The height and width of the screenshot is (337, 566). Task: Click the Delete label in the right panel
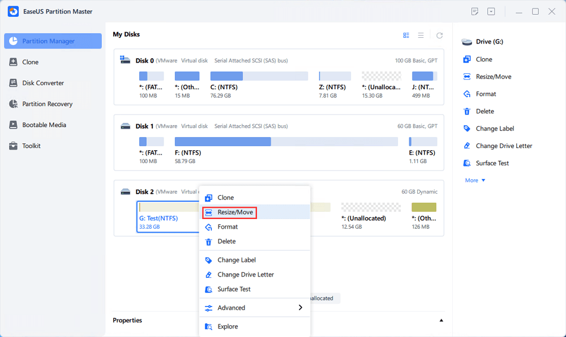coord(485,111)
